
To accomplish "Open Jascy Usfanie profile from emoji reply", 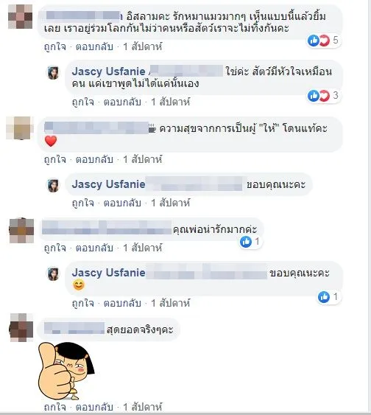I will (108, 273).
